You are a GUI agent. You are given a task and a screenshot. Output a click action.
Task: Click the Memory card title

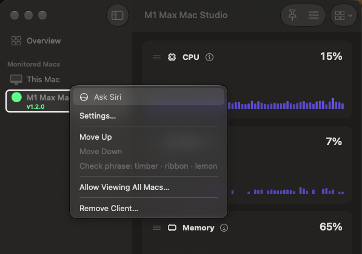click(198, 228)
